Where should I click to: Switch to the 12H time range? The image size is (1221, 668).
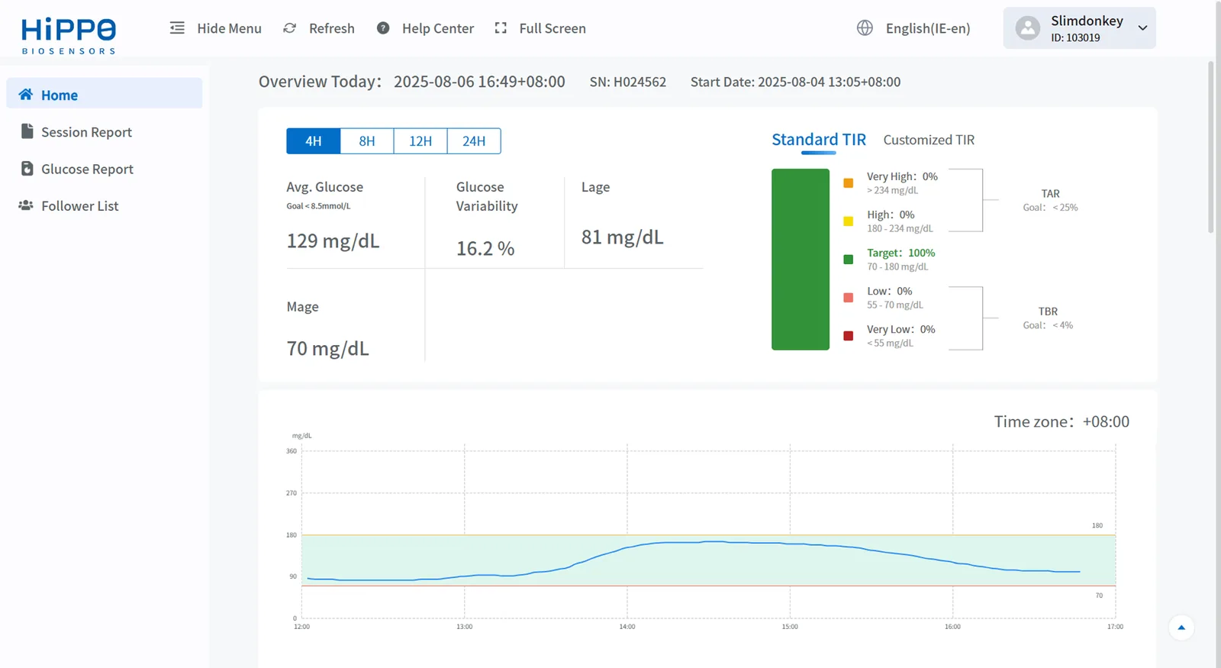420,141
